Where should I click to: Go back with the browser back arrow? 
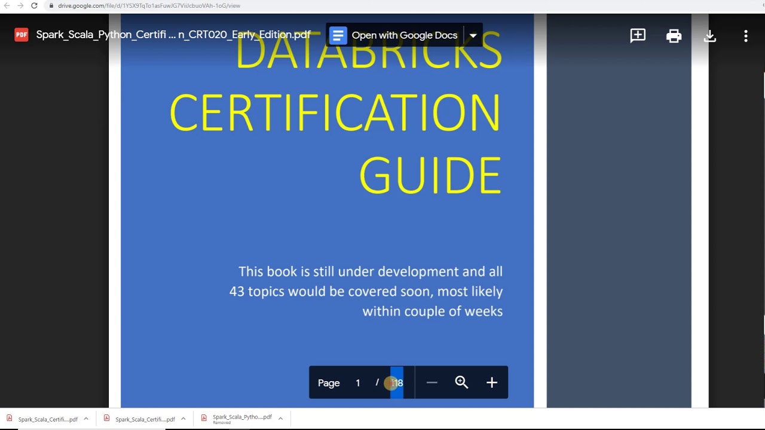point(7,5)
